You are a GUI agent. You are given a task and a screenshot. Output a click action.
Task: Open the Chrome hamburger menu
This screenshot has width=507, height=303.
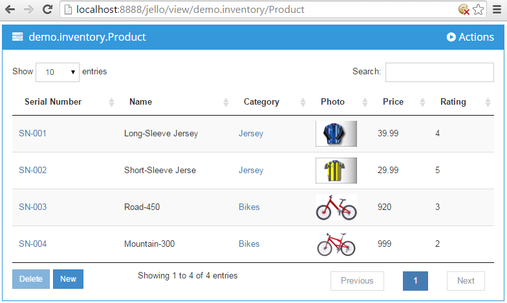coord(497,9)
